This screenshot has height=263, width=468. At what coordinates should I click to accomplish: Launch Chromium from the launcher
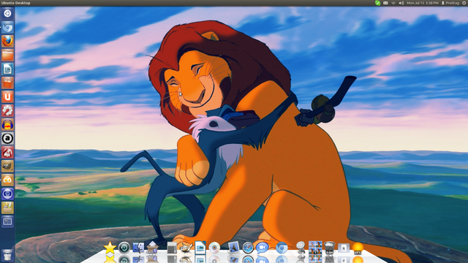pos(7,28)
